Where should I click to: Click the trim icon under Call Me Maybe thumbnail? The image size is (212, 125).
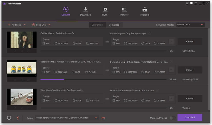coord(15,51)
